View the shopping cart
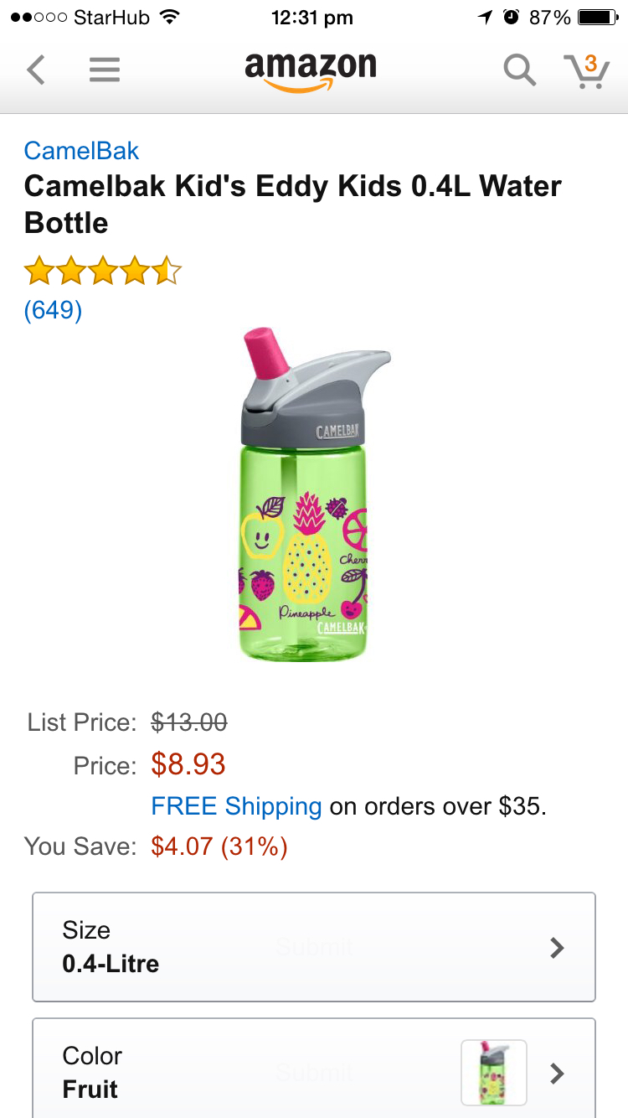Screen dimensions: 628x1118 click(586, 70)
